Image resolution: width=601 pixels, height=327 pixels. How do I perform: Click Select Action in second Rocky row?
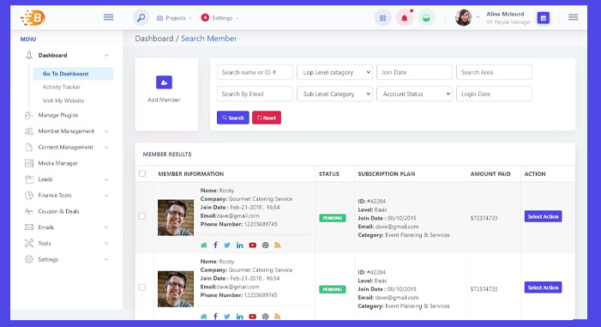[x=543, y=288]
